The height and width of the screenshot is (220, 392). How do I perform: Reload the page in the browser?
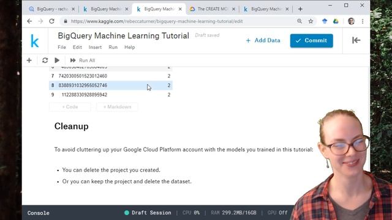click(51, 21)
